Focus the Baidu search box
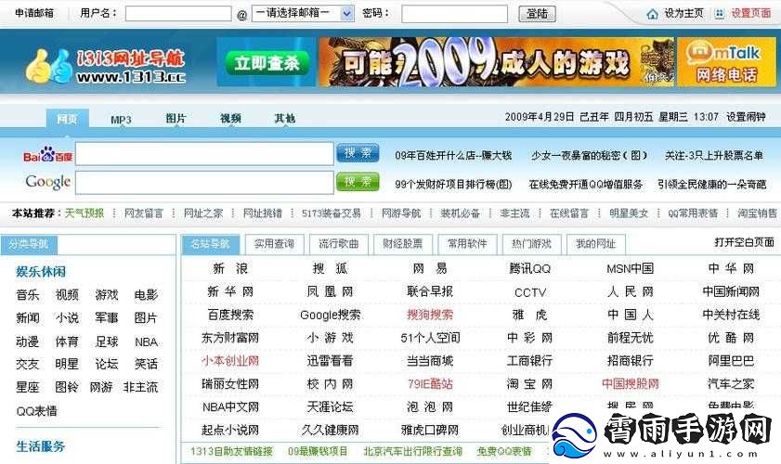The width and height of the screenshot is (781, 464). 204,154
